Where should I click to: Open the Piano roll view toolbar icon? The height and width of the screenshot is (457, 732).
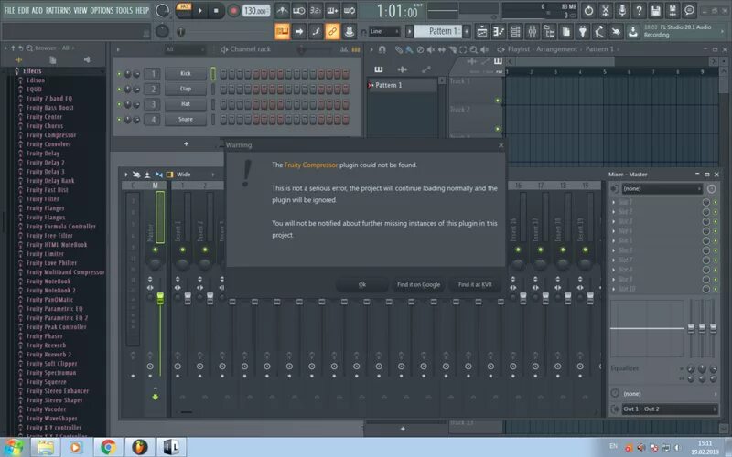(x=499, y=31)
